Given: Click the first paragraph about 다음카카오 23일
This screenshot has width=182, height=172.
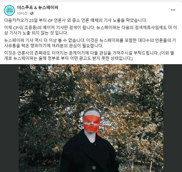Looking at the screenshot, I should coord(76,20).
